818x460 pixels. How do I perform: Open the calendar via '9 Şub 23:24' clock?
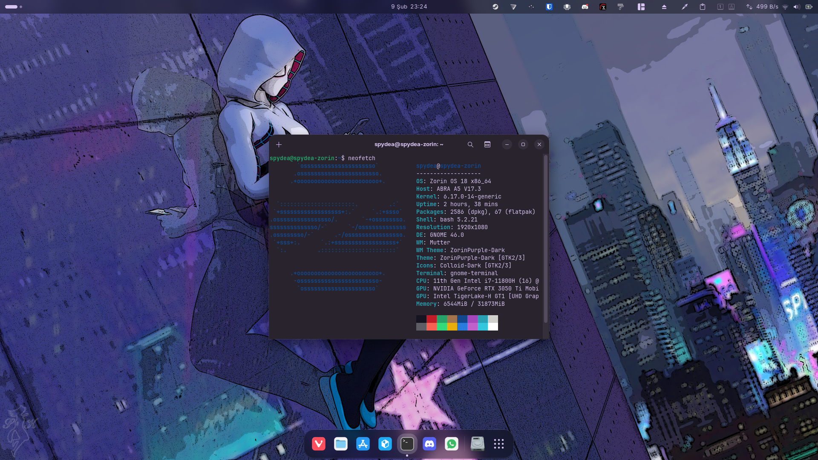coord(409,7)
